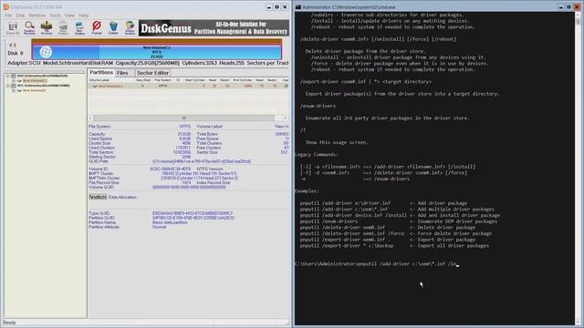
Task: Click the Windows logo on the disk map
Action: (x=46, y=52)
